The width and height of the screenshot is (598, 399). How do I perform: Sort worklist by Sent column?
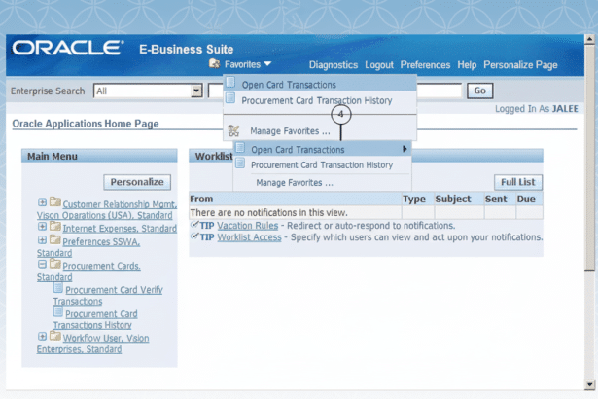[x=496, y=199]
